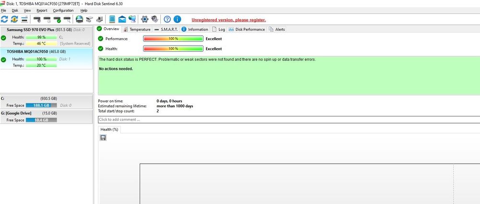Click the disk icon with magnifier

pos(67,20)
